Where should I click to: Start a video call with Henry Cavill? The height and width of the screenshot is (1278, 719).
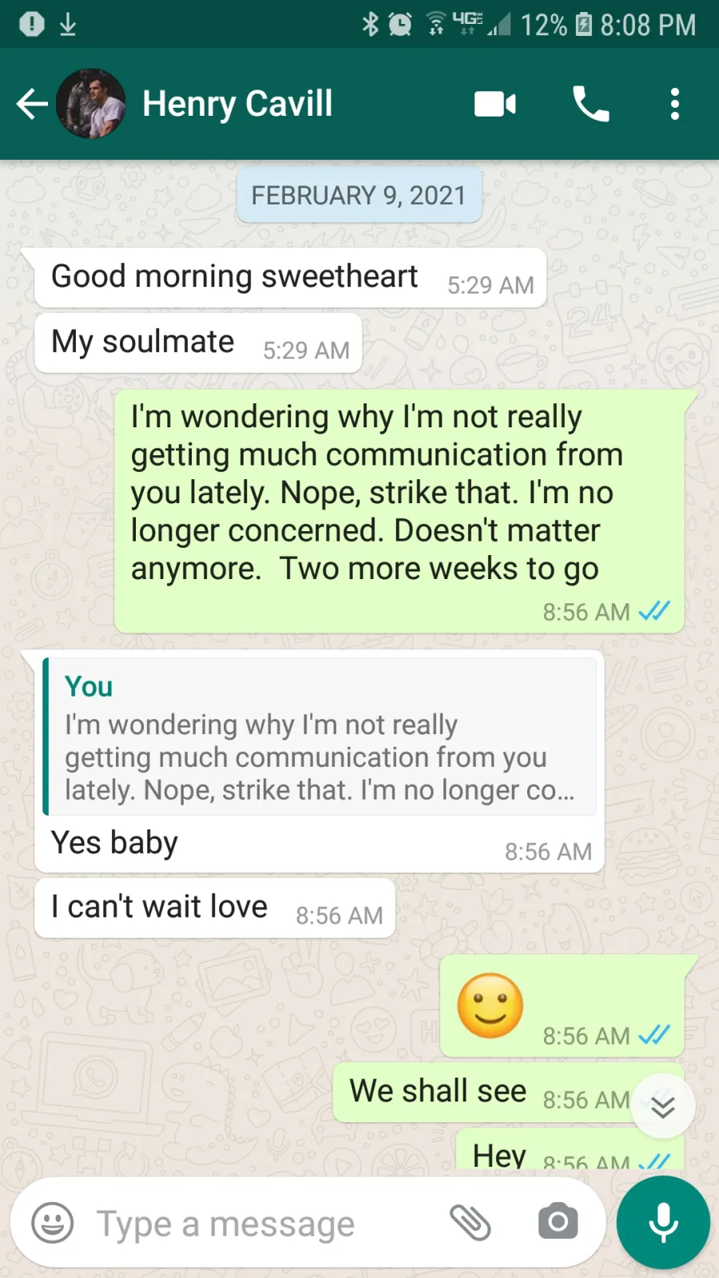coord(495,104)
